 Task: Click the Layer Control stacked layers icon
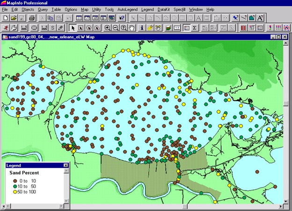click(x=168, y=28)
